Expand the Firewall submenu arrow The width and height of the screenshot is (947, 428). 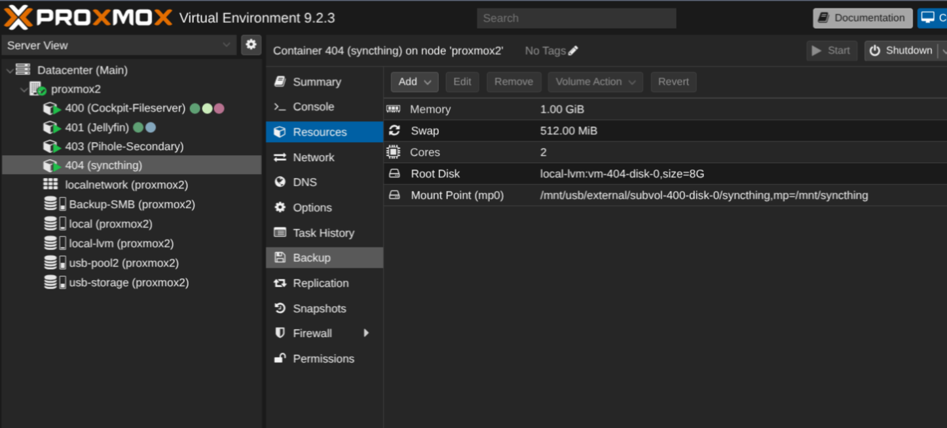tap(366, 333)
